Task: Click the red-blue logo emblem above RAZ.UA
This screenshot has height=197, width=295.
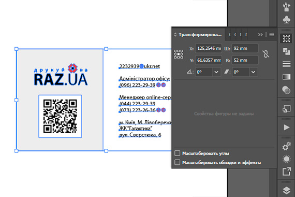Action: 72,68
